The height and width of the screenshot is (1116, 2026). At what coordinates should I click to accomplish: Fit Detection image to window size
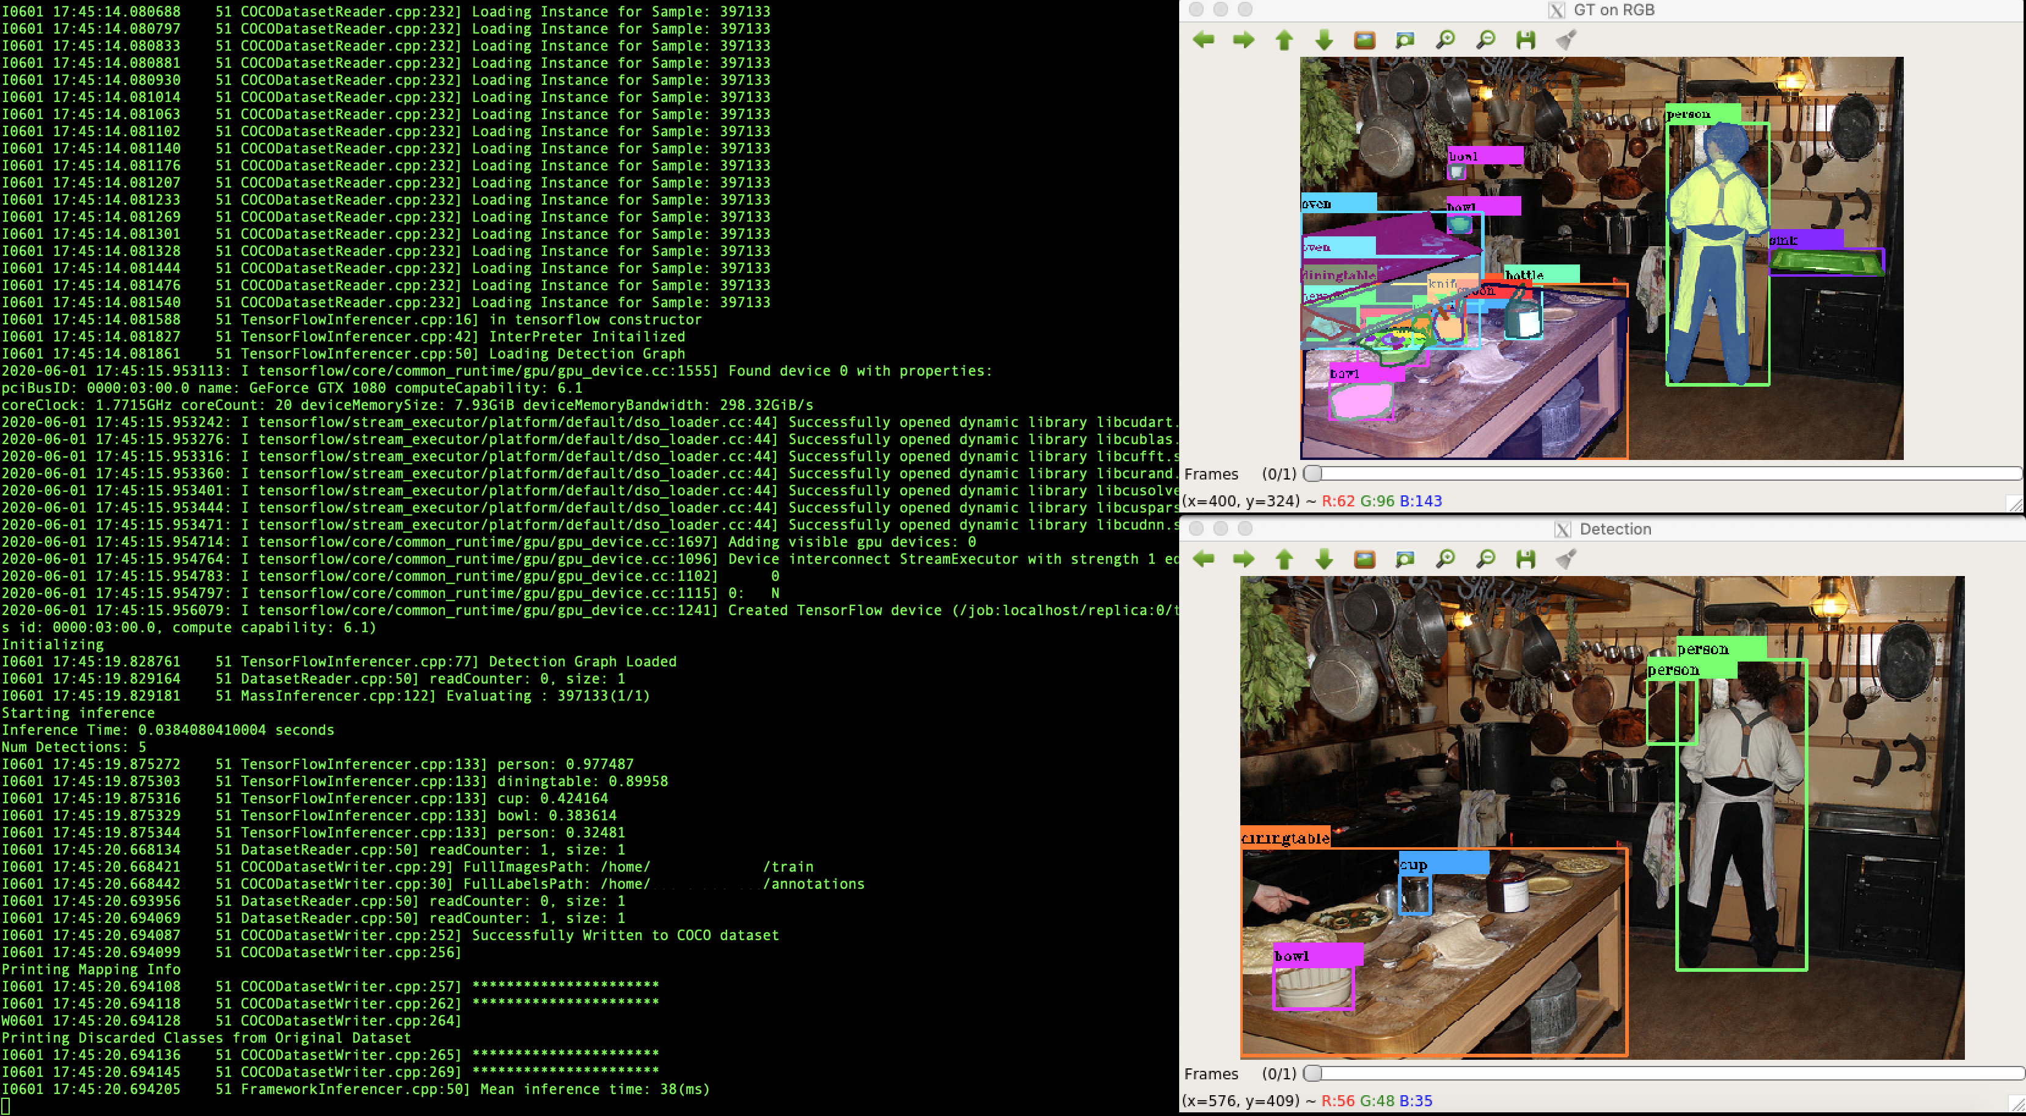(1405, 559)
